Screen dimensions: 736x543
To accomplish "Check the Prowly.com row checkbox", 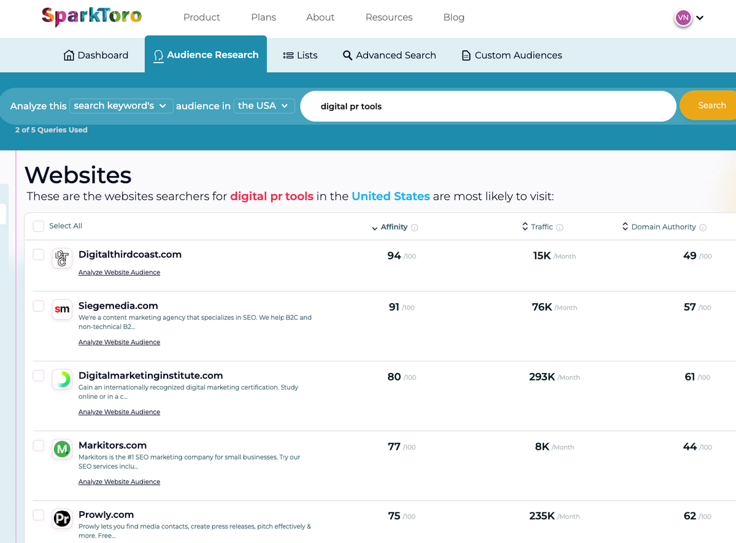I will point(38,515).
